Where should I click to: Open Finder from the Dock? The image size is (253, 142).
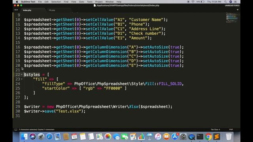click(x=24, y=137)
